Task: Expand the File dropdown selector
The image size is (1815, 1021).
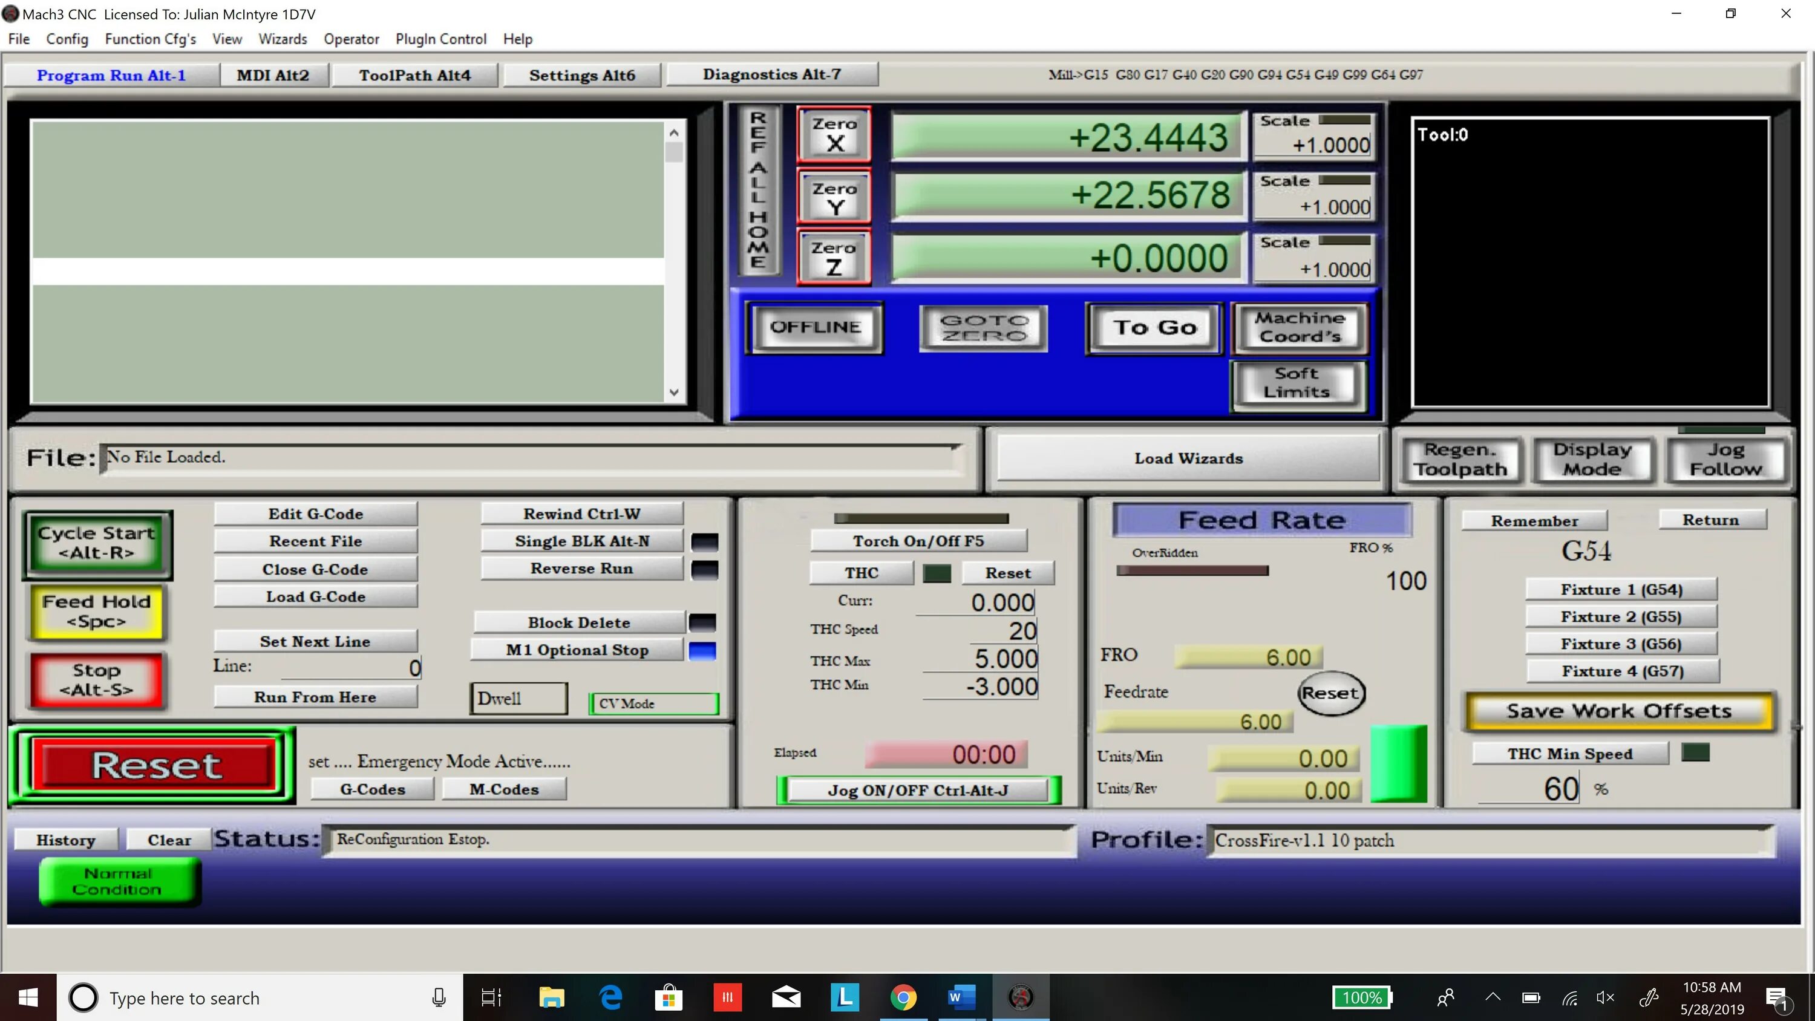Action: tap(19, 39)
